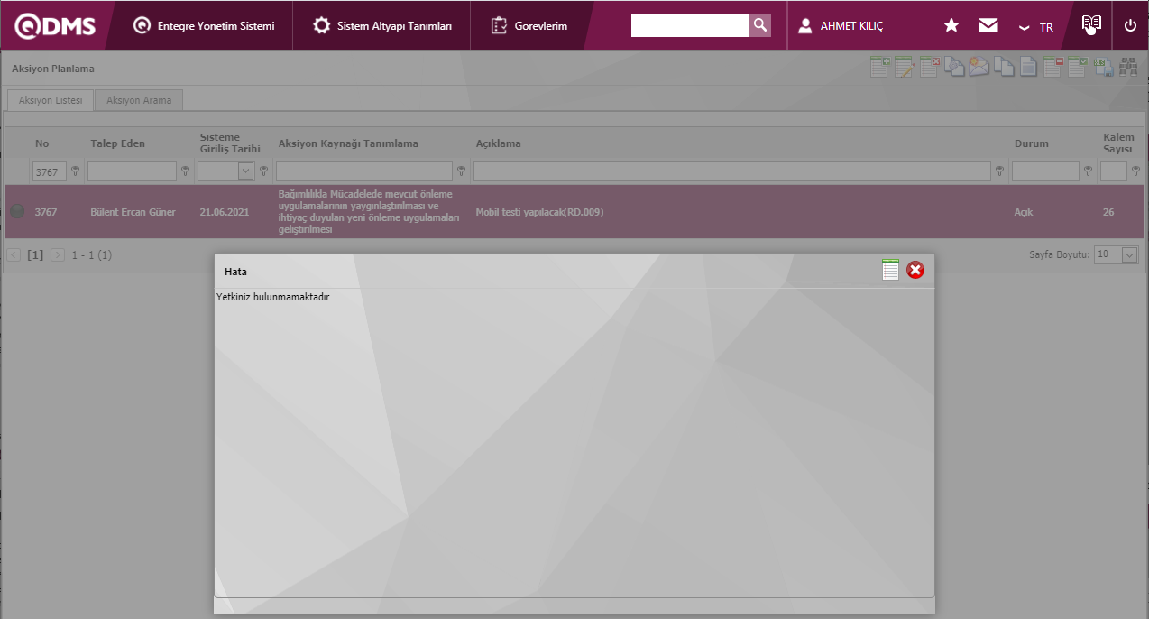Click filter icon beside Talep Eden field
Viewport: 1149px width, 619px height.
(186, 171)
